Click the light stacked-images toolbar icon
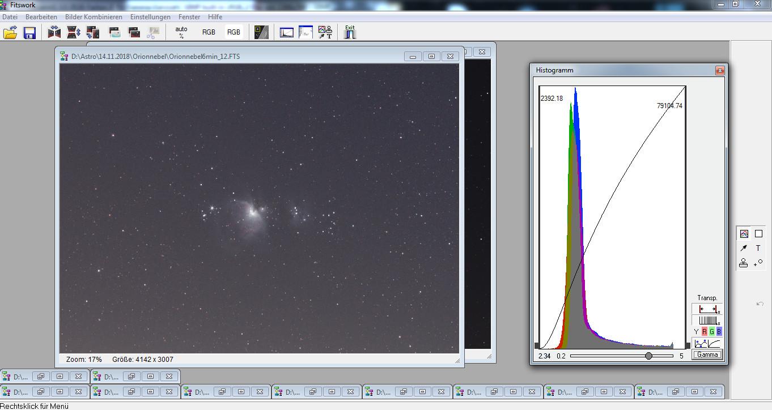 [114, 32]
